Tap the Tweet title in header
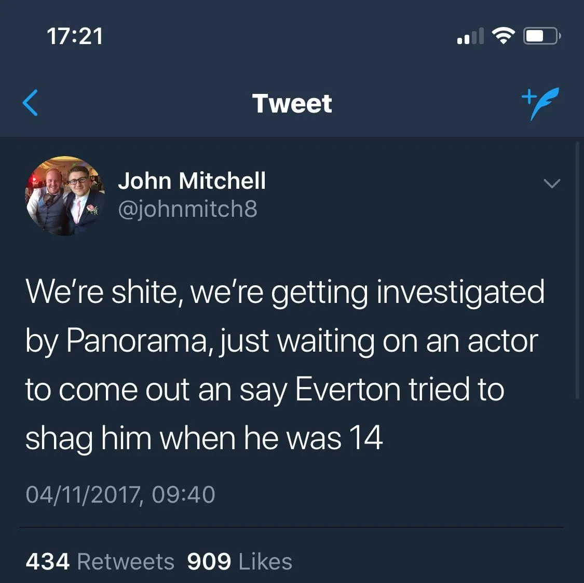 coord(292,103)
